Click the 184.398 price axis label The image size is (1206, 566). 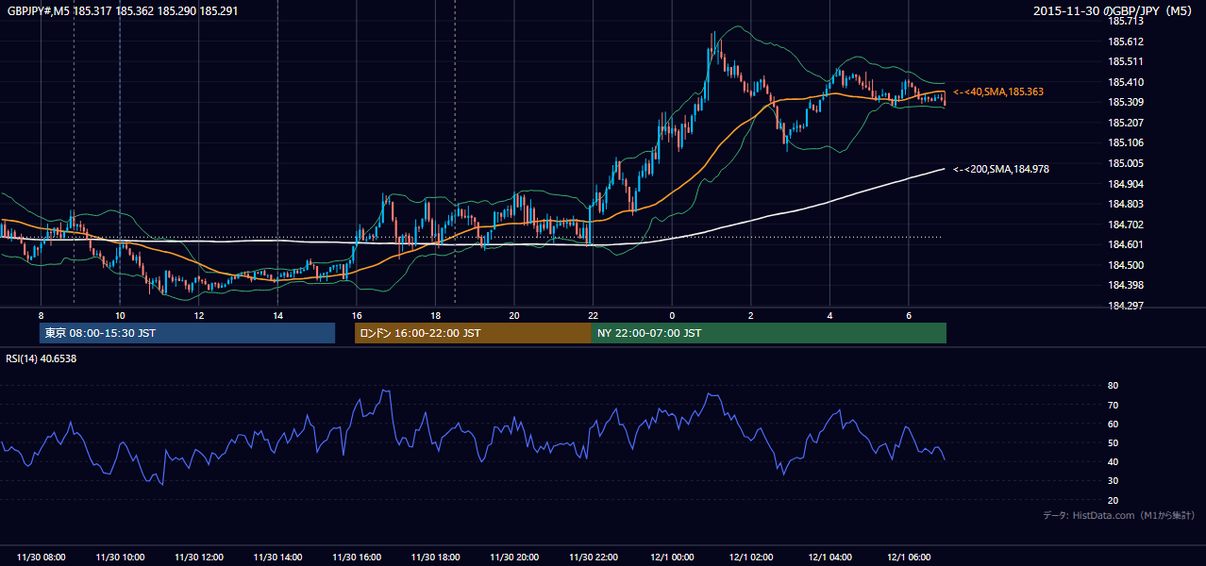[1126, 285]
